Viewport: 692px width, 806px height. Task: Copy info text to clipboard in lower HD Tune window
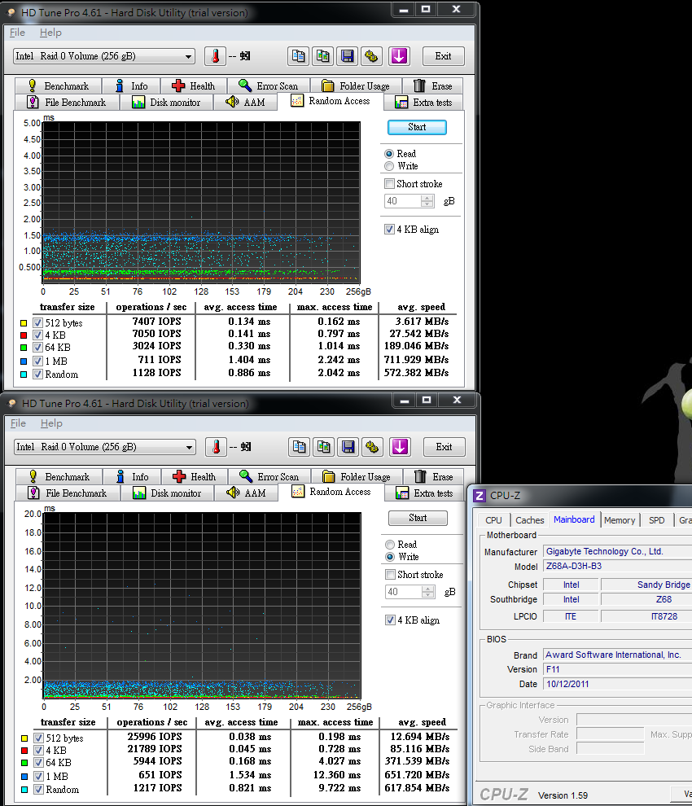tap(300, 447)
